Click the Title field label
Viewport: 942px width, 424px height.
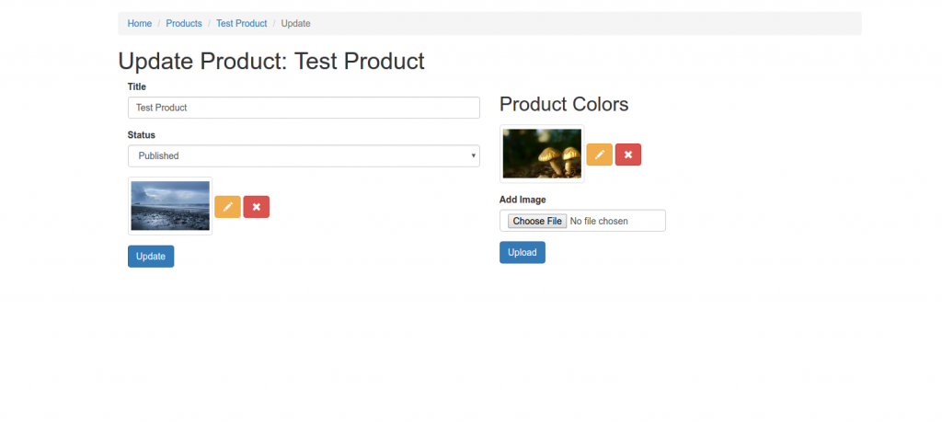[x=137, y=87]
